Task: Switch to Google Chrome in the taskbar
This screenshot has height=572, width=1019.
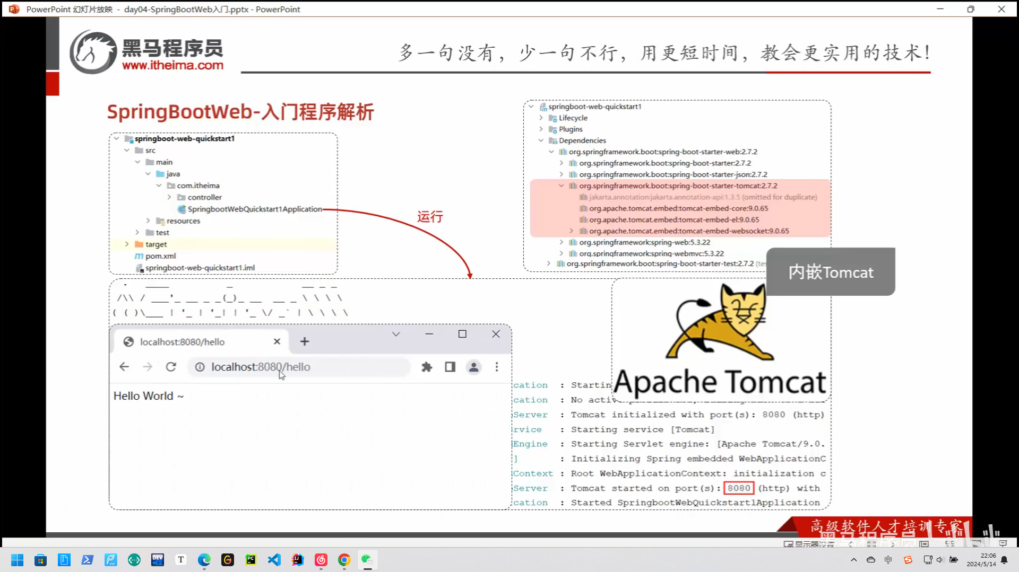Action: pyautogui.click(x=344, y=560)
